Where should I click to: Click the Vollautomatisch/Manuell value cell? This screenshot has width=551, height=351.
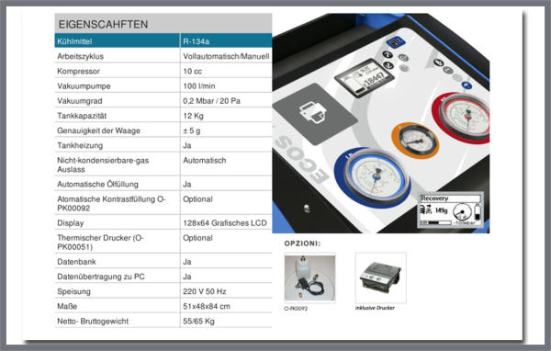226,56
